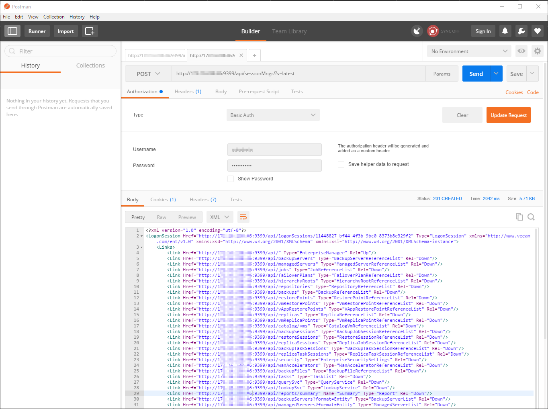Image resolution: width=548 pixels, height=409 pixels.
Task: Open the XML format dropdown
Action: (220, 217)
